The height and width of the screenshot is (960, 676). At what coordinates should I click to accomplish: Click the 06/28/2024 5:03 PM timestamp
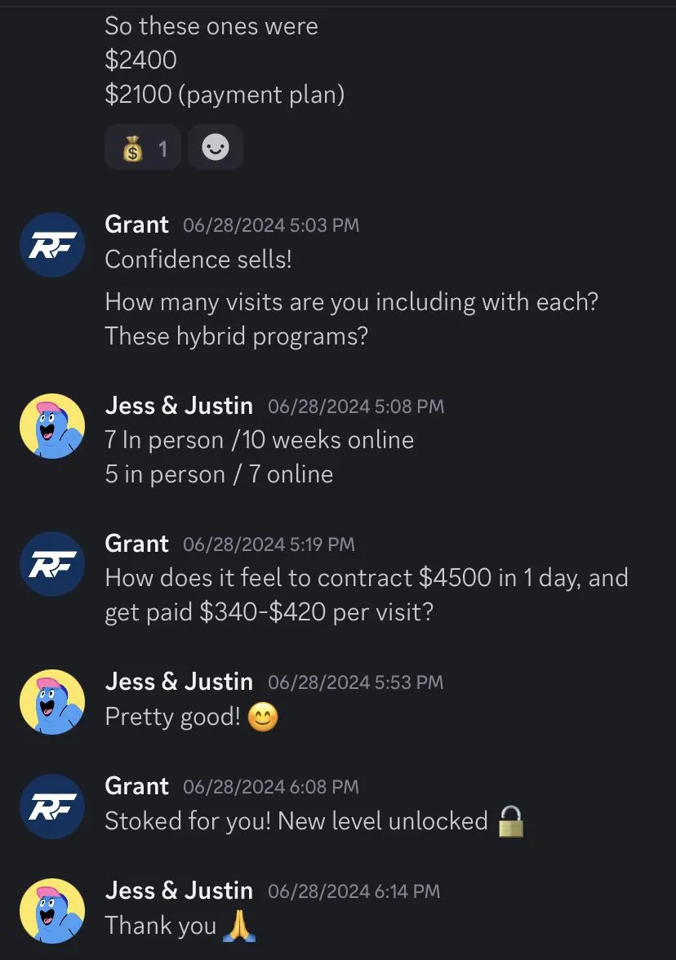(x=270, y=225)
